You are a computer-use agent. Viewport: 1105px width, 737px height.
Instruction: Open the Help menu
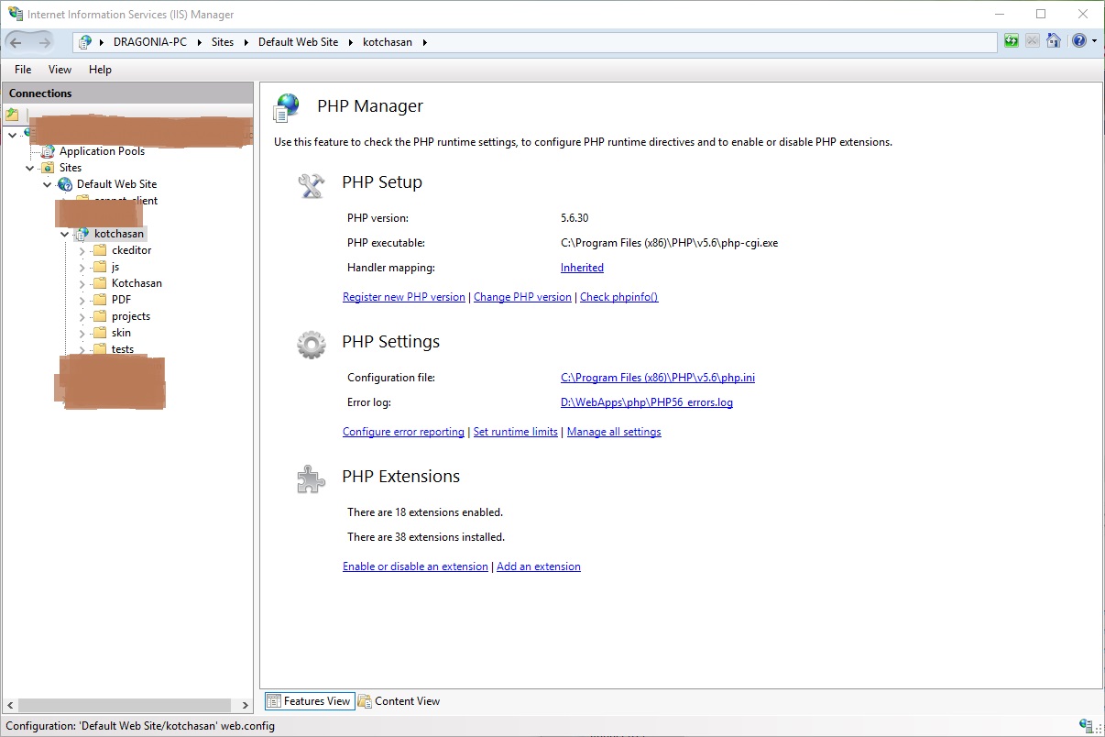click(100, 70)
